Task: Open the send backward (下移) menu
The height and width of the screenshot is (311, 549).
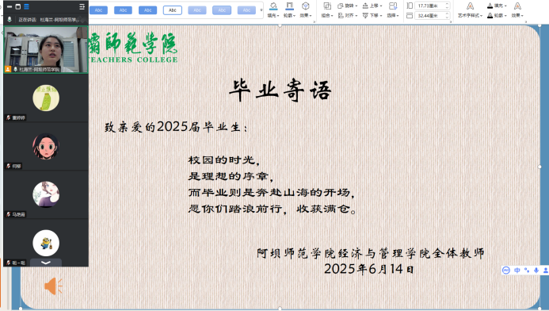Action: (x=372, y=15)
